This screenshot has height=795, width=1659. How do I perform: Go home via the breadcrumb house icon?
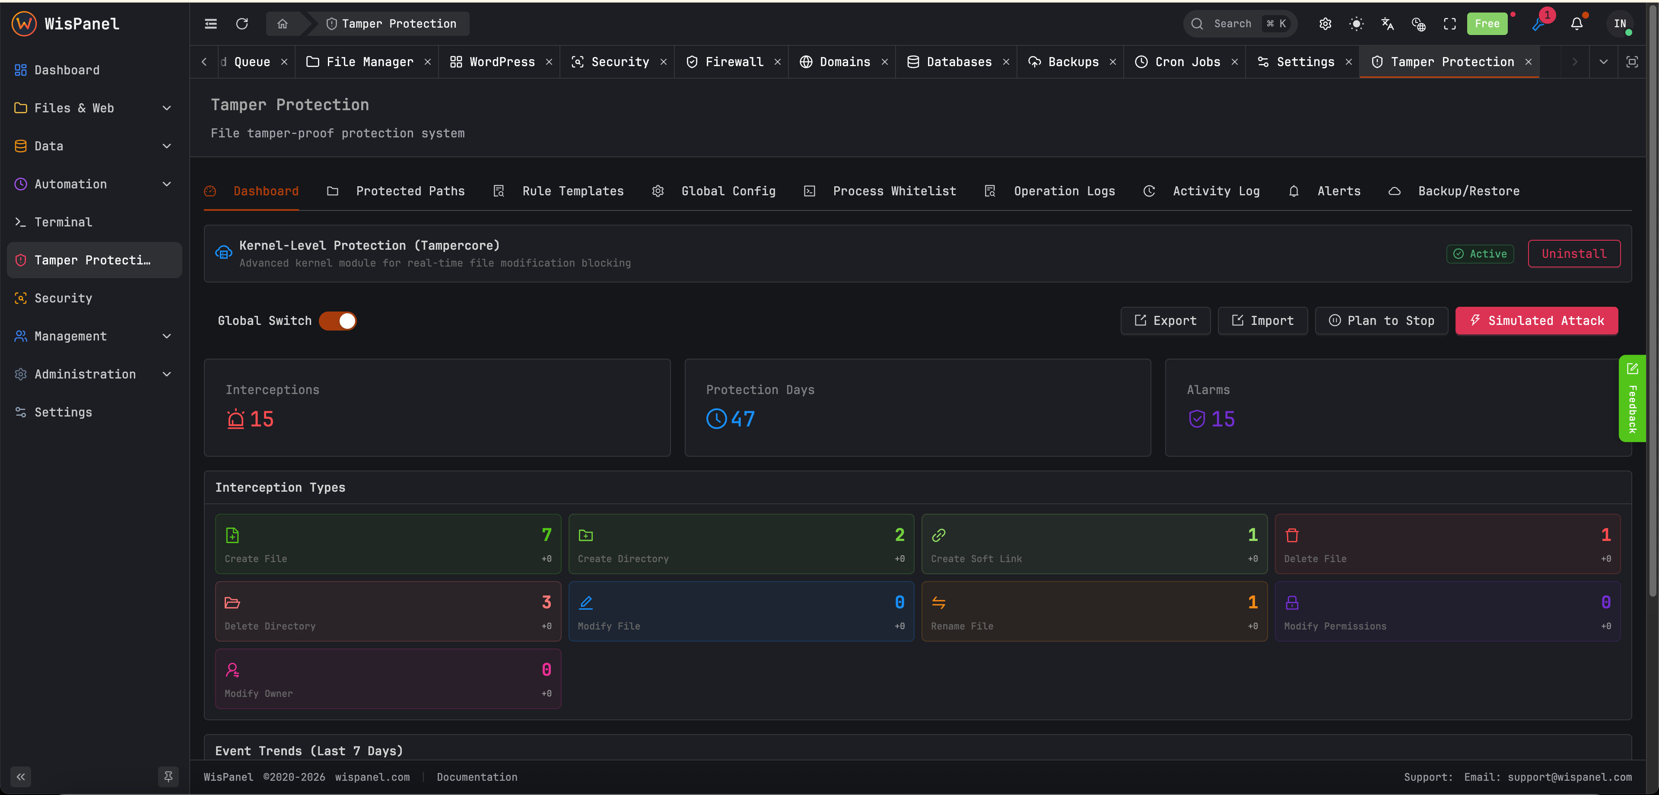coord(282,24)
